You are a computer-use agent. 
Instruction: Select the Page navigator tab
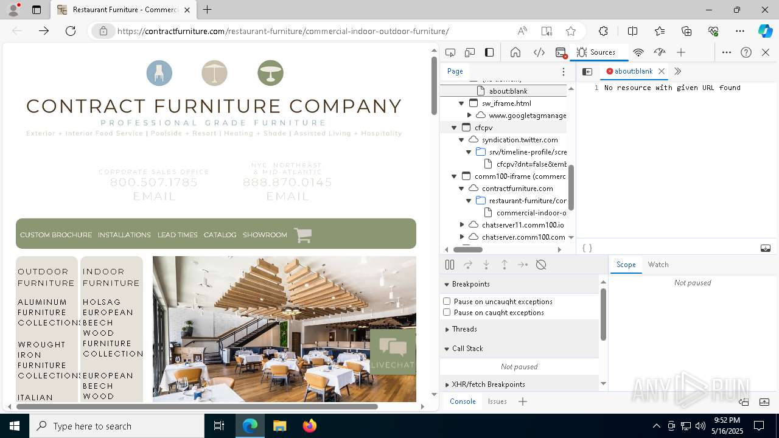(x=455, y=71)
